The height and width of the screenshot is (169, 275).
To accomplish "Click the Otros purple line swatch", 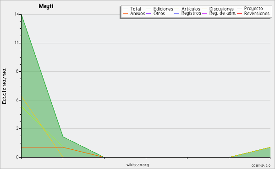I will click(x=148, y=13).
